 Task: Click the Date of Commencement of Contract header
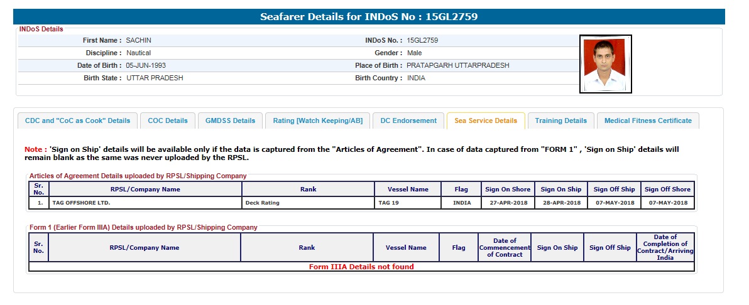[x=505, y=247]
